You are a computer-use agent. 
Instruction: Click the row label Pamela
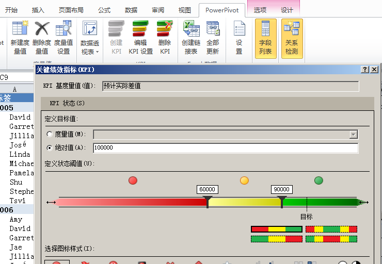click(x=22, y=173)
